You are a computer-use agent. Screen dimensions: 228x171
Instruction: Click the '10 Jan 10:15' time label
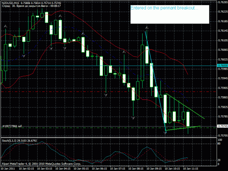point(172,169)
